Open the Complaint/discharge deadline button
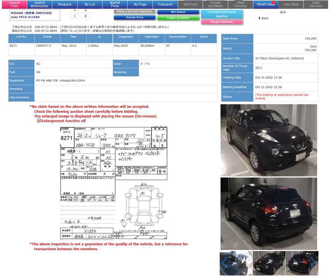This screenshot has width=330, height=276. 222,14
